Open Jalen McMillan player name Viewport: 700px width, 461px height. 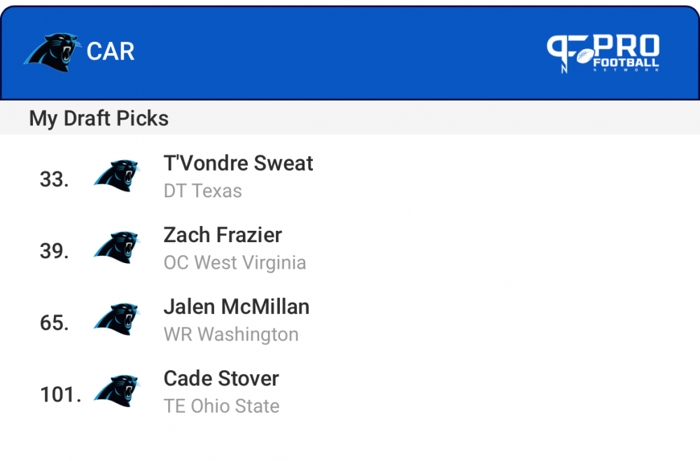(236, 307)
